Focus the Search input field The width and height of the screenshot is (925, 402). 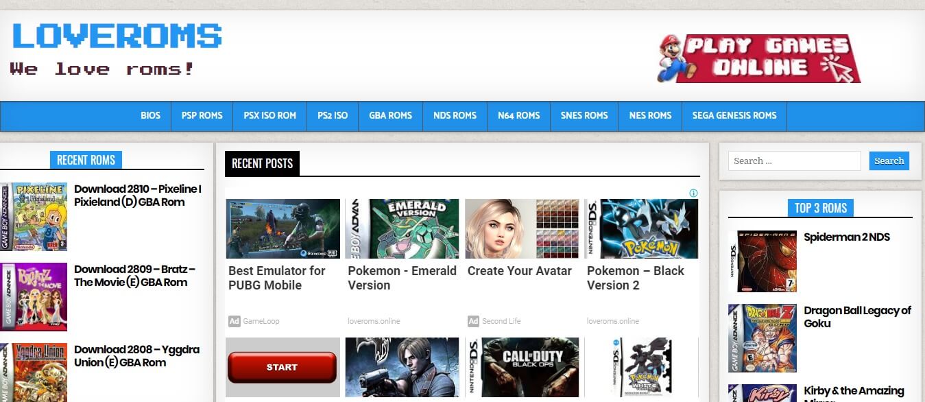pyautogui.click(x=794, y=161)
